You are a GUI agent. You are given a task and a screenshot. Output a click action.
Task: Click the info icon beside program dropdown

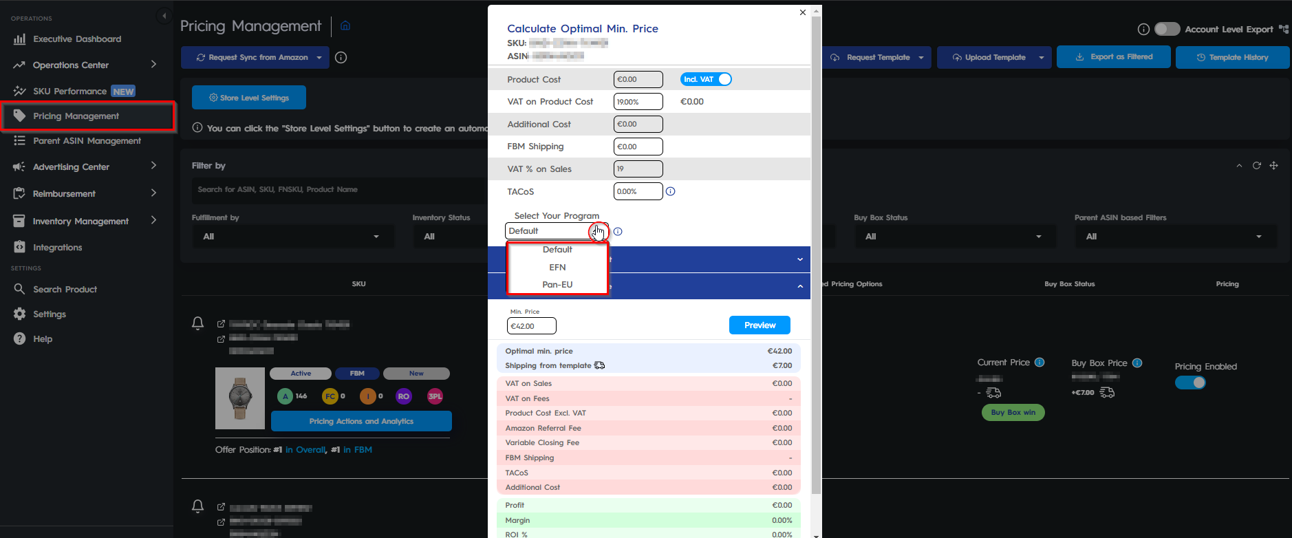click(618, 232)
